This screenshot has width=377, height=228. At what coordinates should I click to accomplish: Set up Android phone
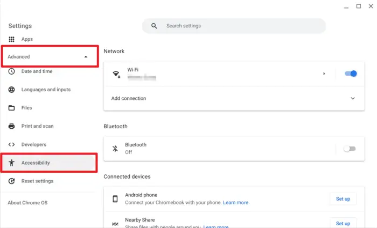pos(343,199)
